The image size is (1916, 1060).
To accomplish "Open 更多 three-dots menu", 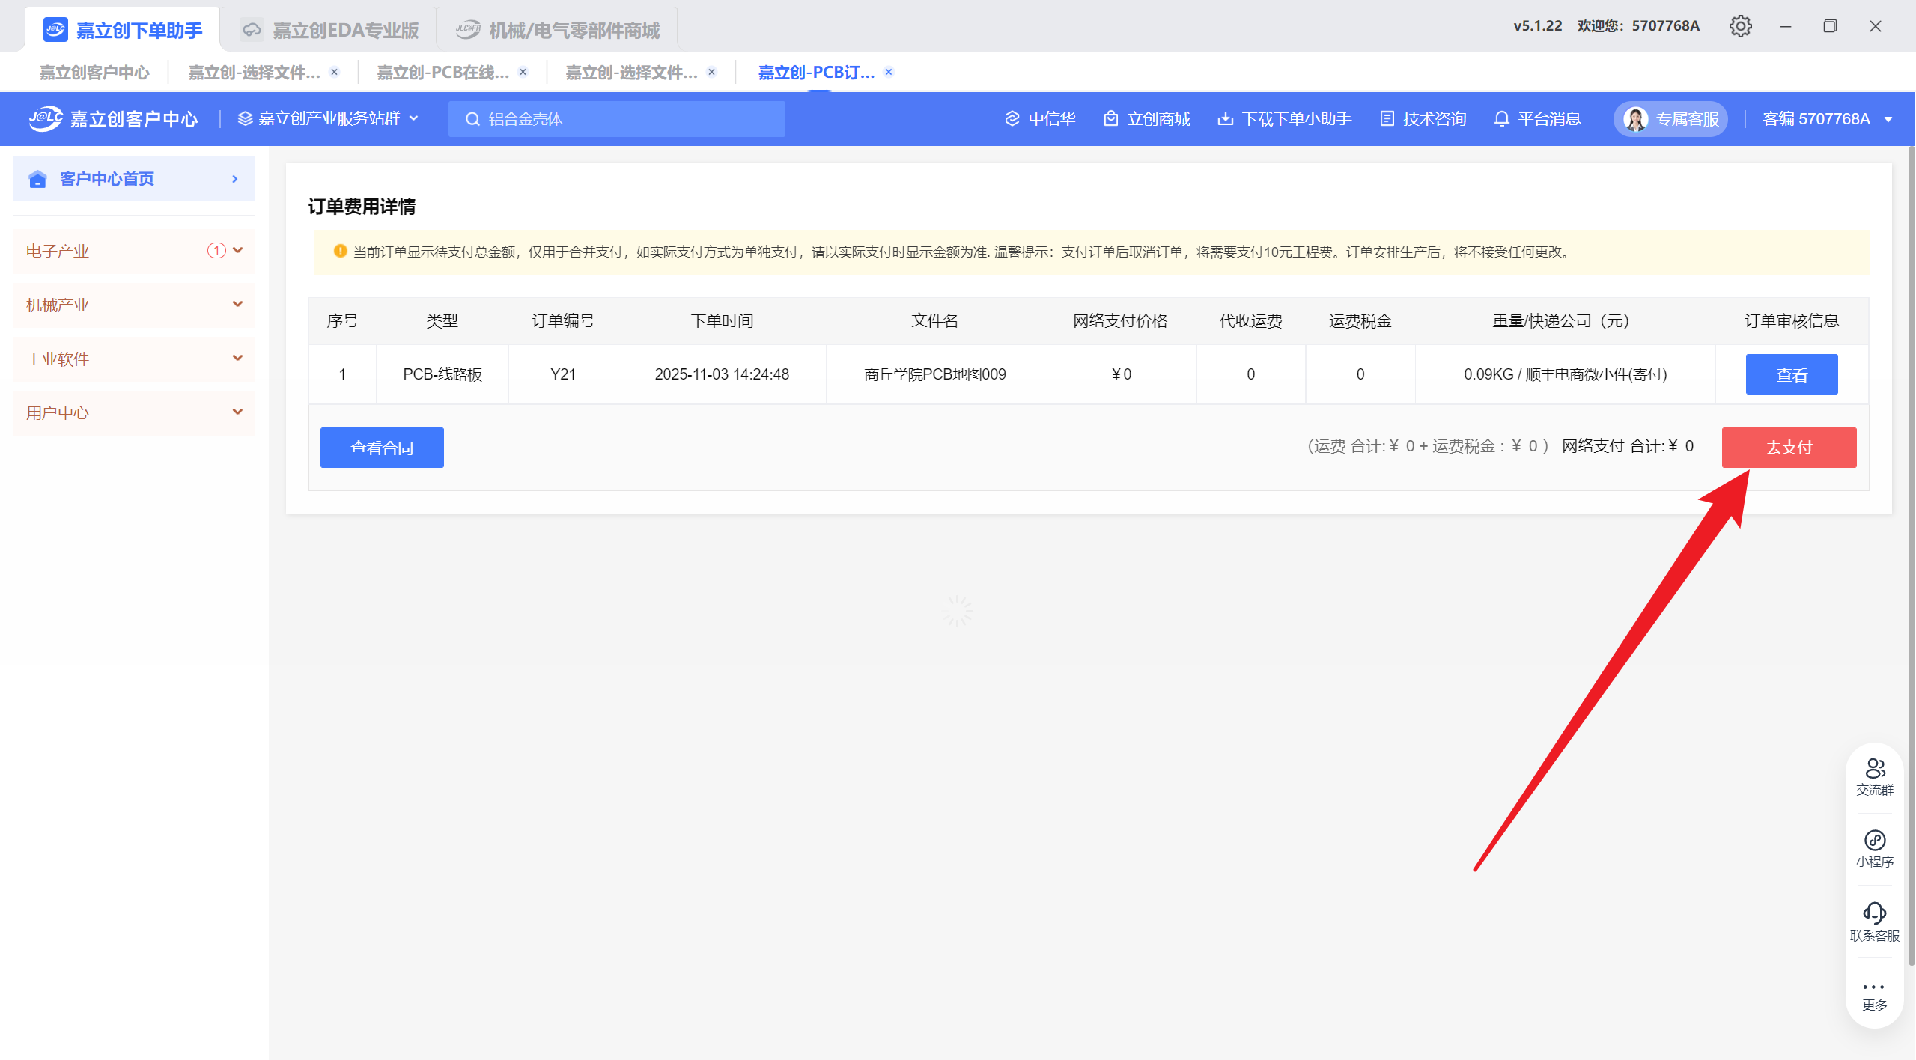I will (x=1874, y=987).
